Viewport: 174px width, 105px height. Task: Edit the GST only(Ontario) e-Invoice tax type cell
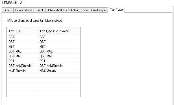pyautogui.click(x=59, y=66)
